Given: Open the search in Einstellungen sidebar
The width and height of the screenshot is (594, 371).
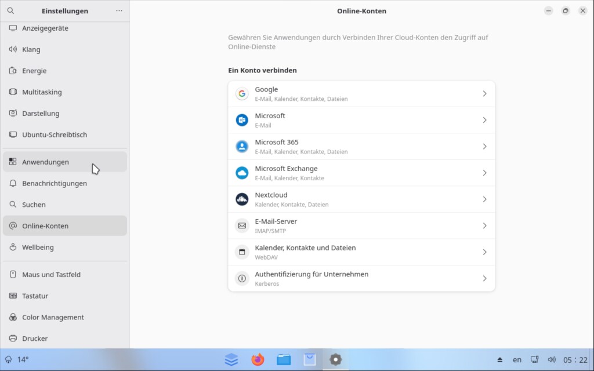Looking at the screenshot, I should pos(10,10).
